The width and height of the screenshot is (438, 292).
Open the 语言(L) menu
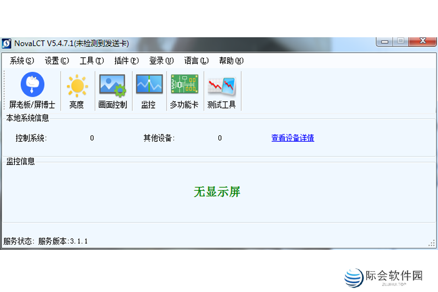pyautogui.click(x=197, y=61)
